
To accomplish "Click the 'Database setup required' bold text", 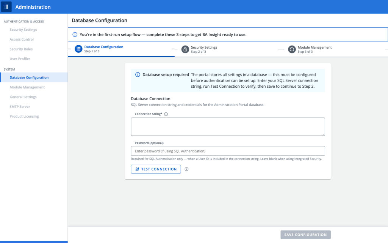I will (x=166, y=75).
